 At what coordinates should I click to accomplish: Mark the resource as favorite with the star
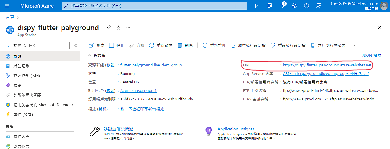coord(119,28)
